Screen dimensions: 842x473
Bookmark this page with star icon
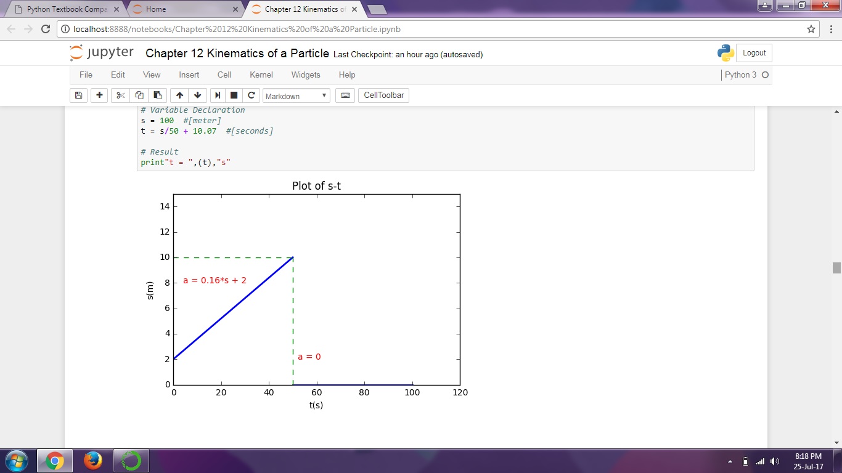(x=811, y=29)
